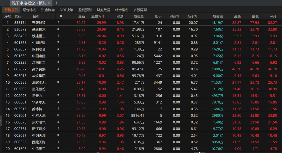Click marker icon in 基康技术 row
The width and height of the screenshot is (282, 153).
pyautogui.click(x=58, y=29)
